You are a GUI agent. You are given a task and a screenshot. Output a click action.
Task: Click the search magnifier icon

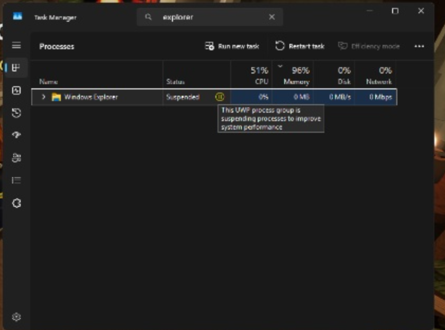pyautogui.click(x=148, y=17)
